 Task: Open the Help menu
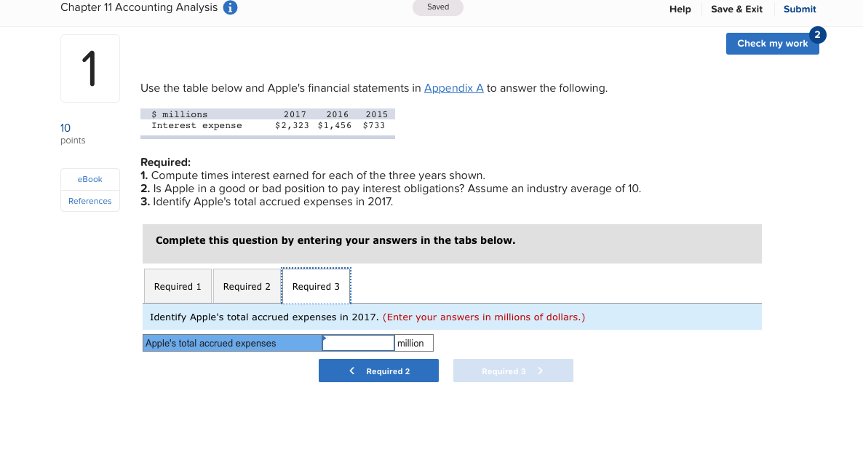680,9
